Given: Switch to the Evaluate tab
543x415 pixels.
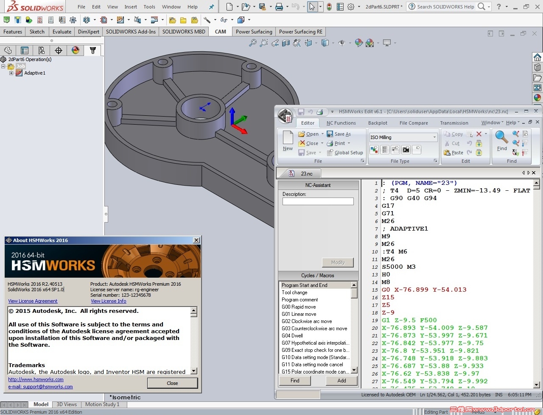Looking at the screenshot, I should [62, 32].
